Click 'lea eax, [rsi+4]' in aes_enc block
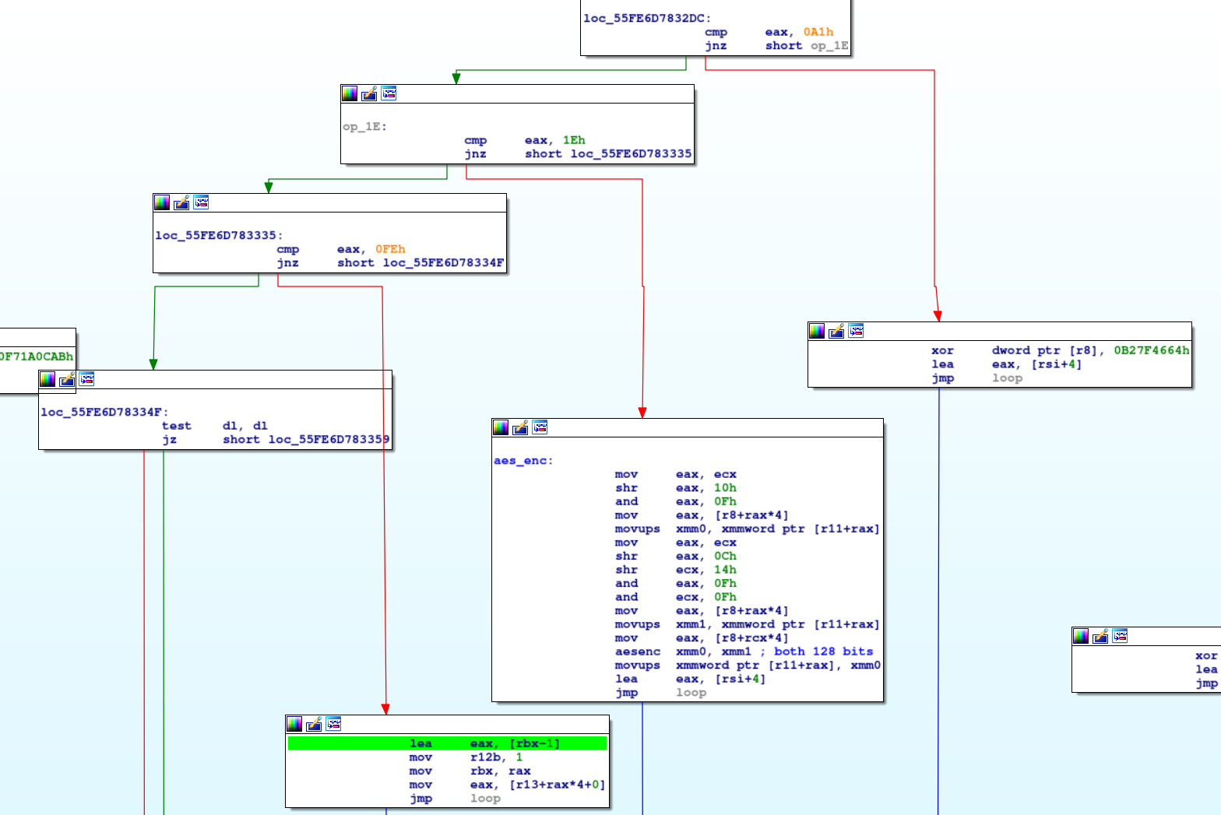 [691, 679]
